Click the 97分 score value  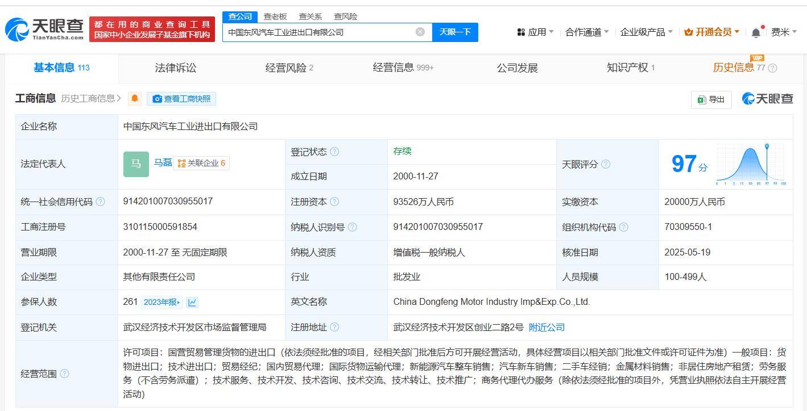coord(690,164)
